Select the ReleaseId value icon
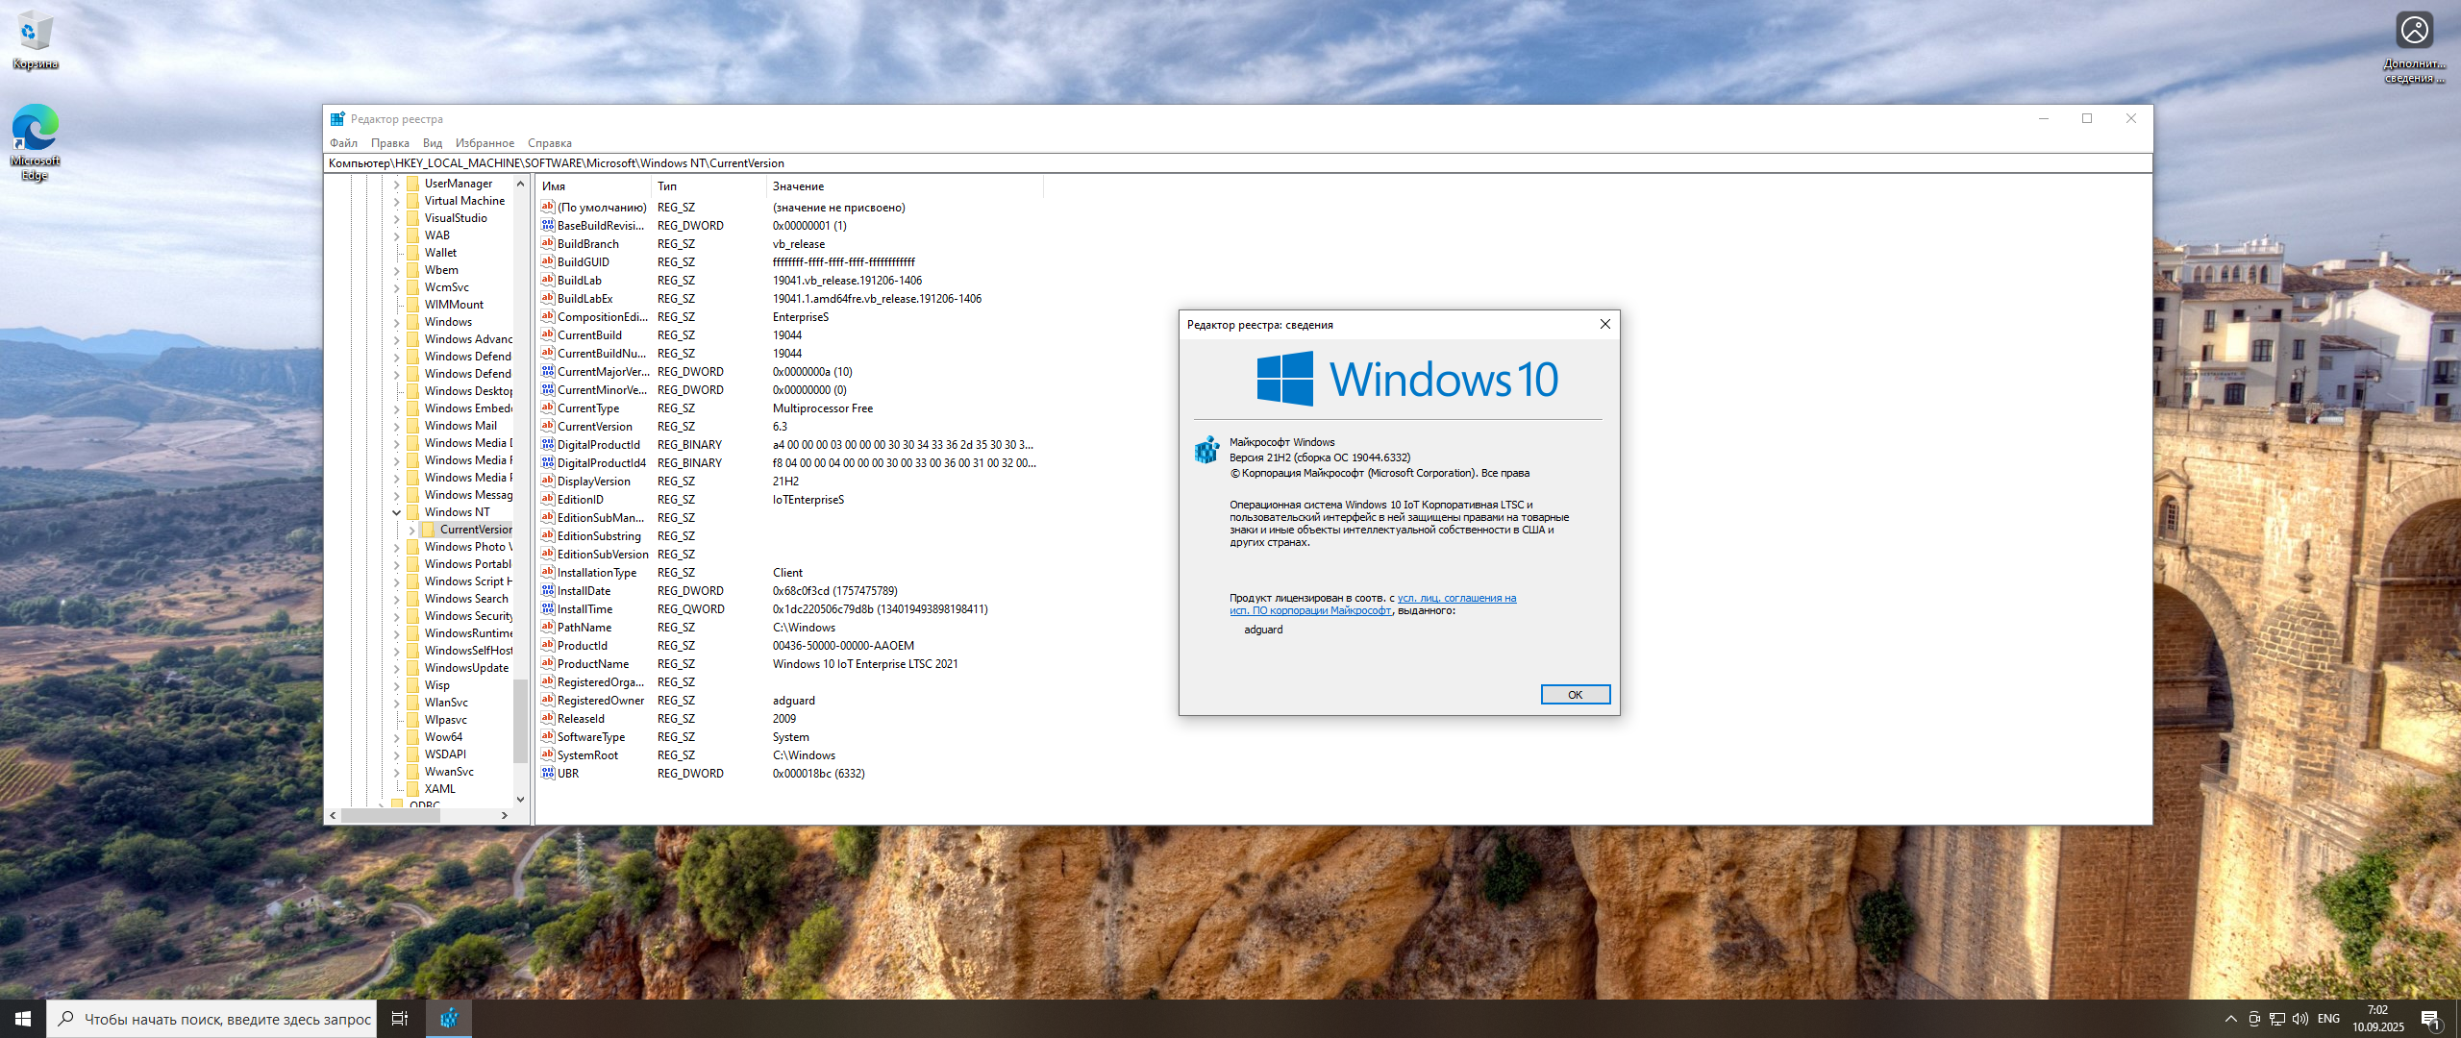This screenshot has height=1038, width=2461. click(547, 719)
